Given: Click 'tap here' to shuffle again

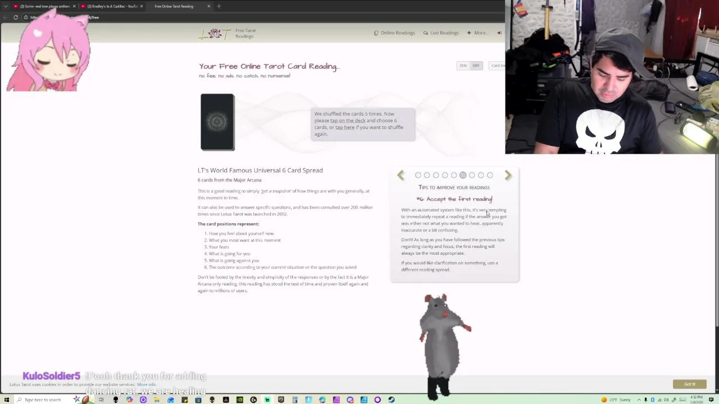Looking at the screenshot, I should click(345, 127).
